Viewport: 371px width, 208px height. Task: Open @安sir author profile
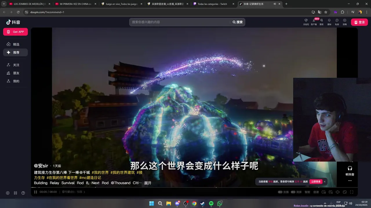(41, 166)
